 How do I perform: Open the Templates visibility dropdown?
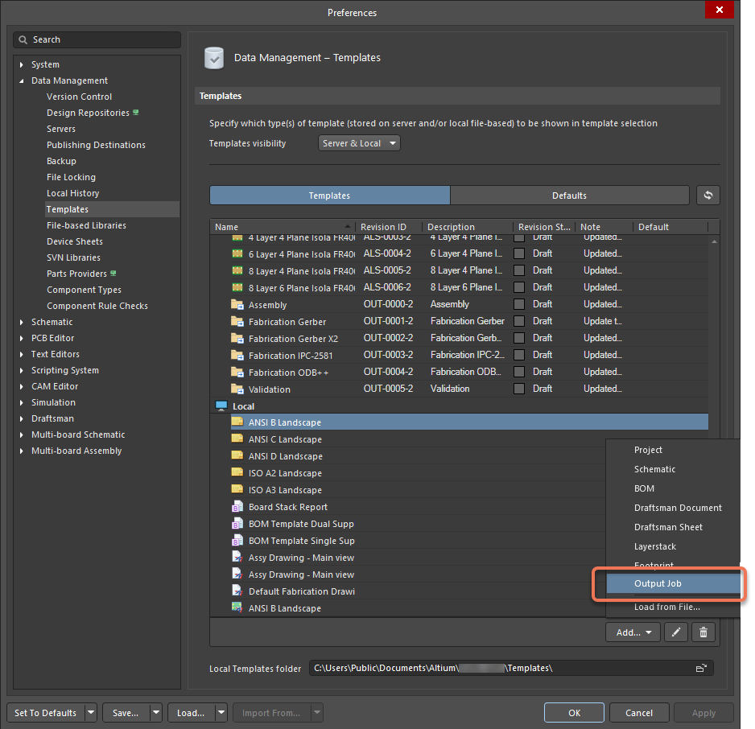[359, 143]
